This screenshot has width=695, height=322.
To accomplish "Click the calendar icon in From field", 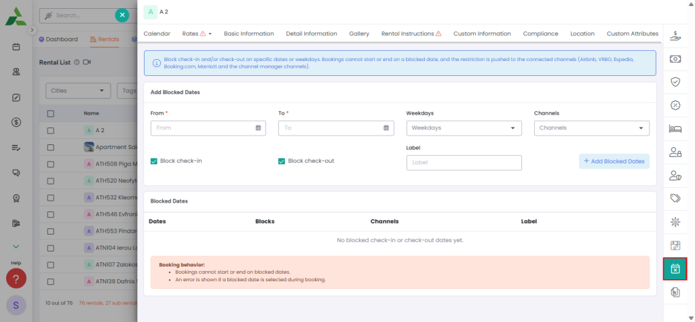I will coord(259,128).
